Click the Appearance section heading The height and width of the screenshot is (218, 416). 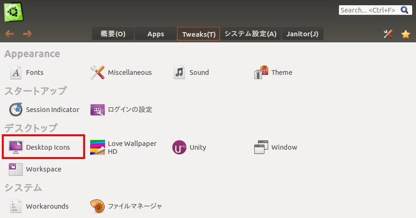[x=32, y=54]
